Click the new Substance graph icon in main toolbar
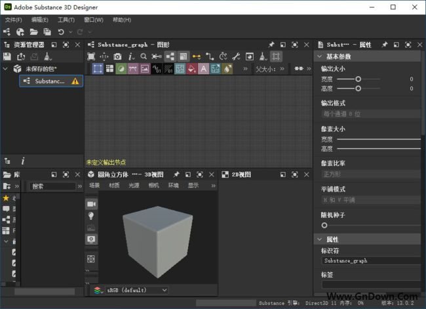The width and height of the screenshot is (426, 309). (7, 32)
